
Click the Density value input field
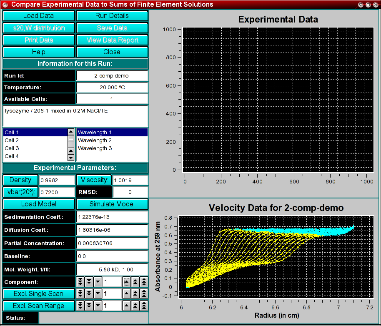(57, 180)
